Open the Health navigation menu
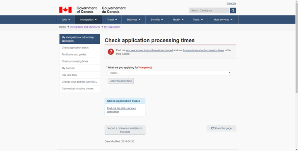The image size is (298, 151). click(x=178, y=19)
